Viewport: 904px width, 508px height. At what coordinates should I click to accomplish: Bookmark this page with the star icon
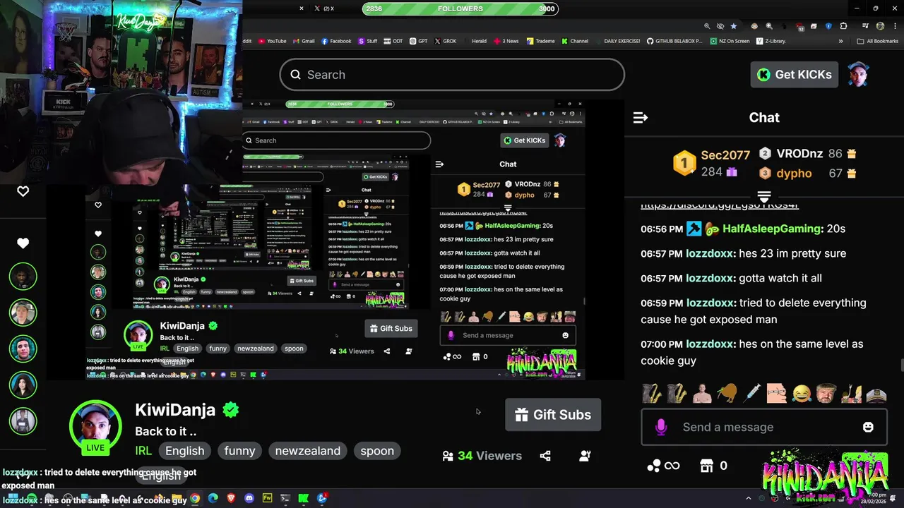(734, 26)
